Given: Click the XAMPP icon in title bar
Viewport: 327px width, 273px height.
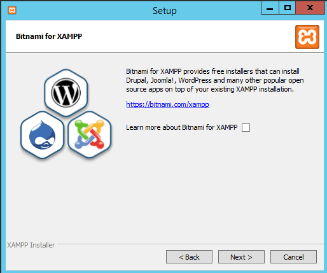Looking at the screenshot, I should pos(12,10).
